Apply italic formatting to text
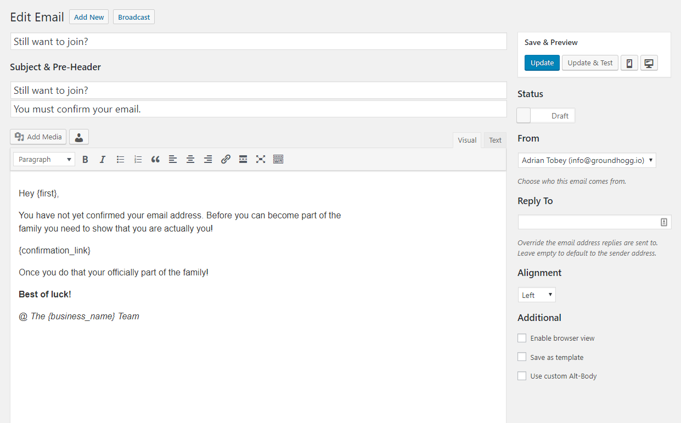The height and width of the screenshot is (423, 681). [102, 160]
